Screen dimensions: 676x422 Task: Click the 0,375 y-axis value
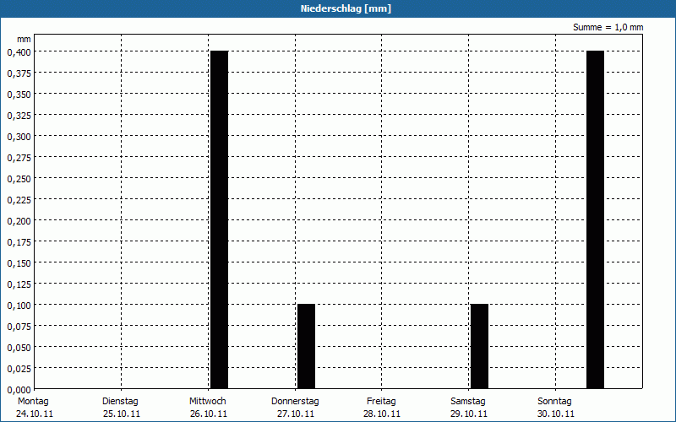click(19, 73)
